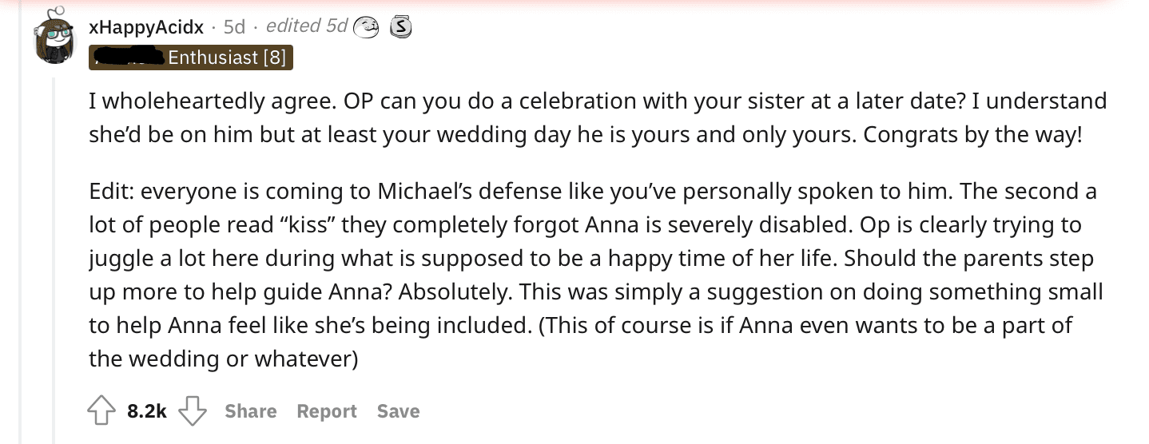Click the 'Edit: everyone is coming' paragraph
1149x444 pixels.
coord(596,276)
